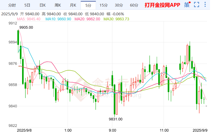
Task: Open the three-dot more options menu
Action: coord(205,5)
